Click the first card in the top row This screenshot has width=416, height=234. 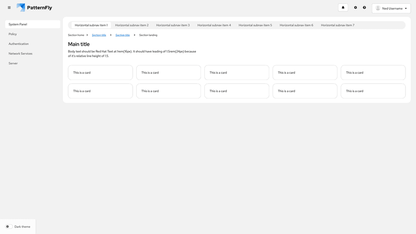pos(100,73)
